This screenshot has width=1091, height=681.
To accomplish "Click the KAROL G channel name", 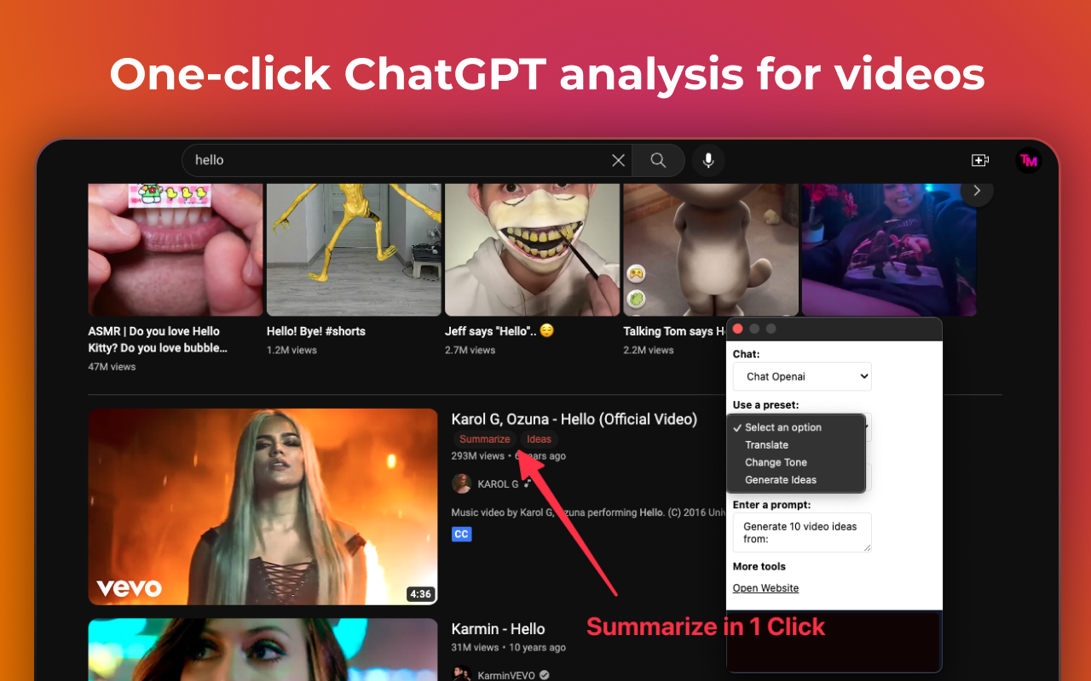I will [x=498, y=484].
